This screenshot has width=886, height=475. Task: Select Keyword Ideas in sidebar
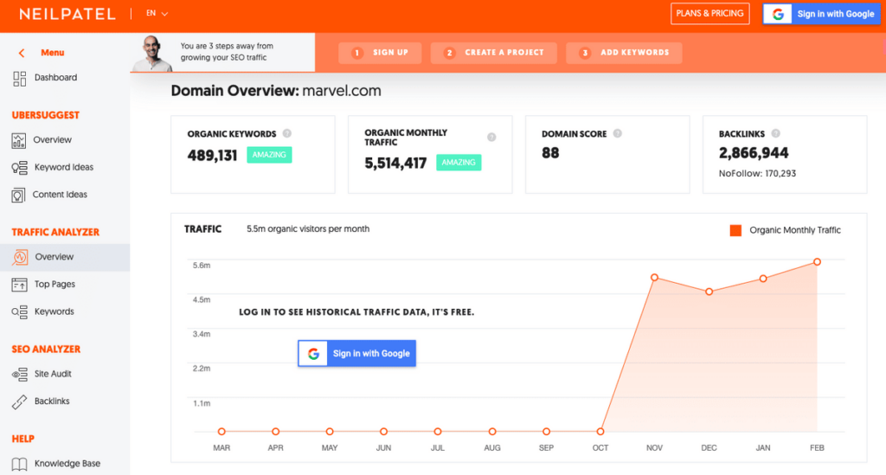(x=65, y=167)
